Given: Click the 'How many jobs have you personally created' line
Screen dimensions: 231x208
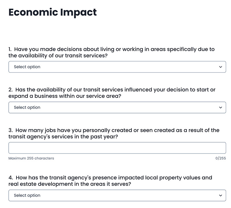Looking at the screenshot, I should coord(114,130).
